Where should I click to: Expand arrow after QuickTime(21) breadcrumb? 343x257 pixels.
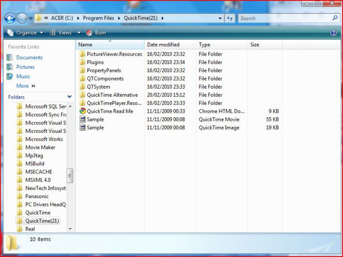tap(162, 18)
